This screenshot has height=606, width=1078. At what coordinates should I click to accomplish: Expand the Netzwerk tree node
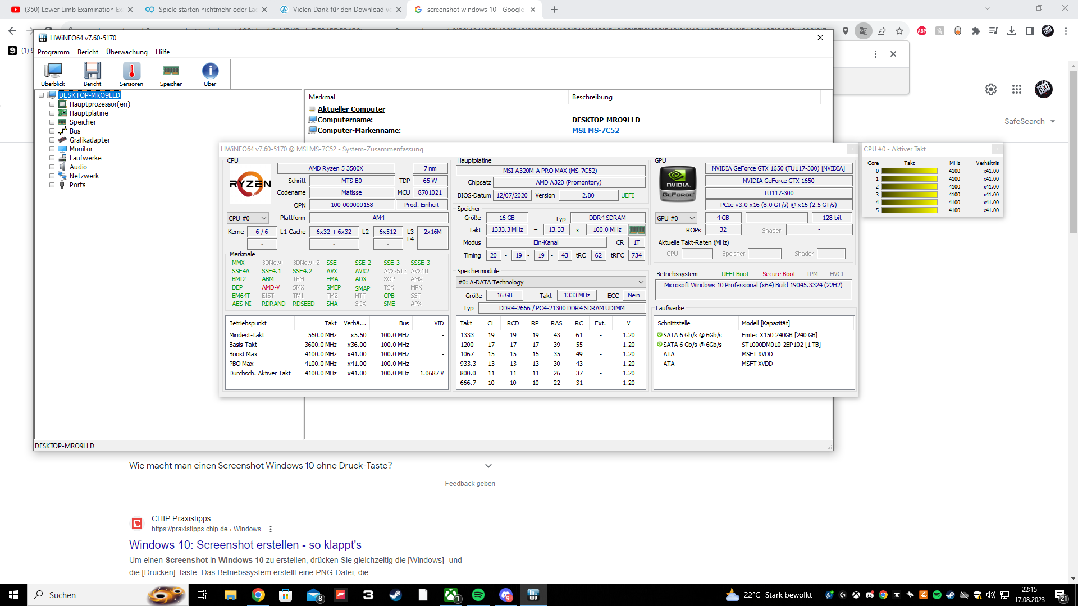pyautogui.click(x=52, y=176)
